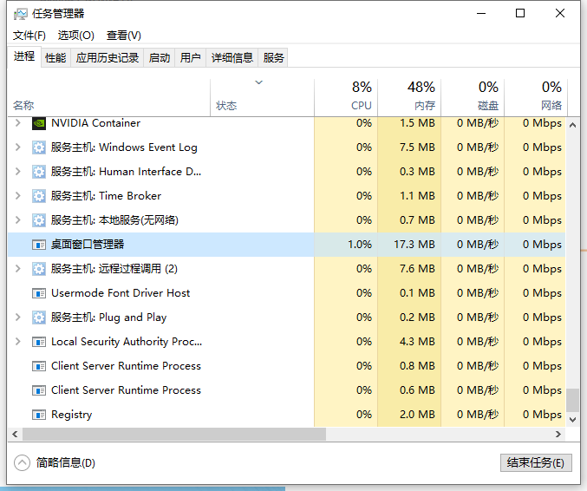Click the Task Manager title bar icon

tap(21, 14)
